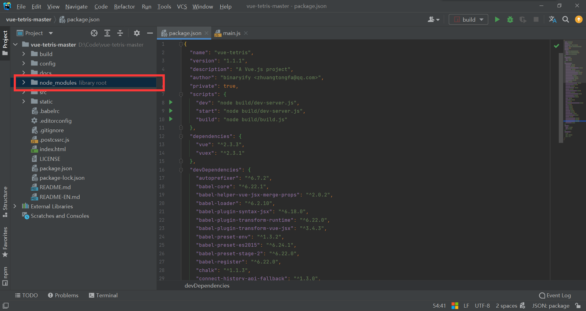
Task: Open the Project tool window sidebar tab
Action: click(x=5, y=43)
